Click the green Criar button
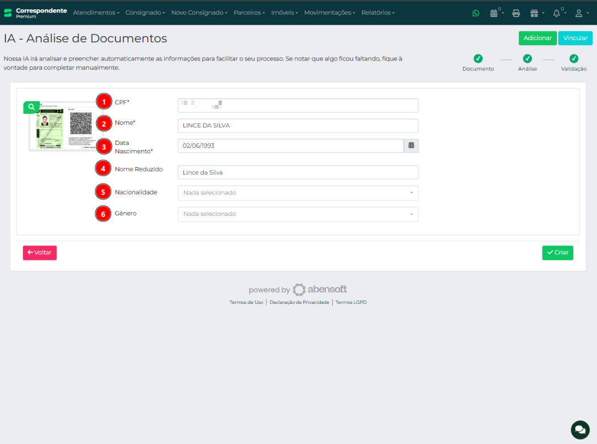 point(557,253)
